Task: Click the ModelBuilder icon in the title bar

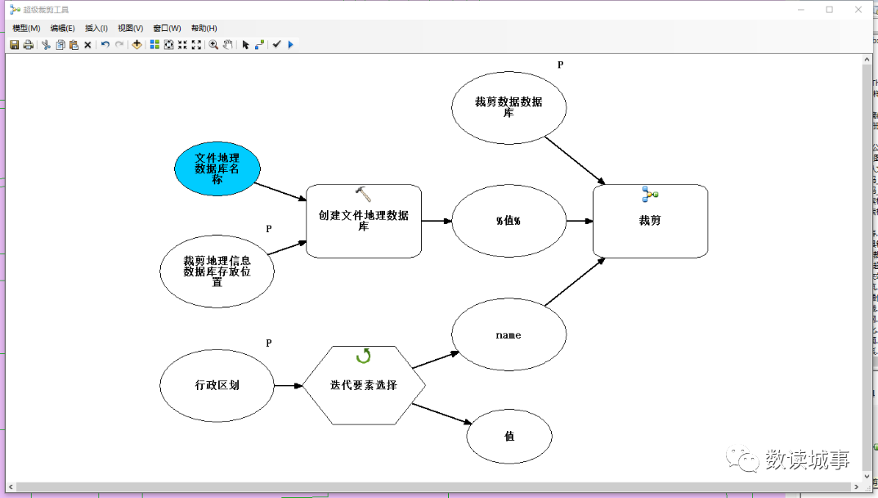Action: (x=15, y=10)
